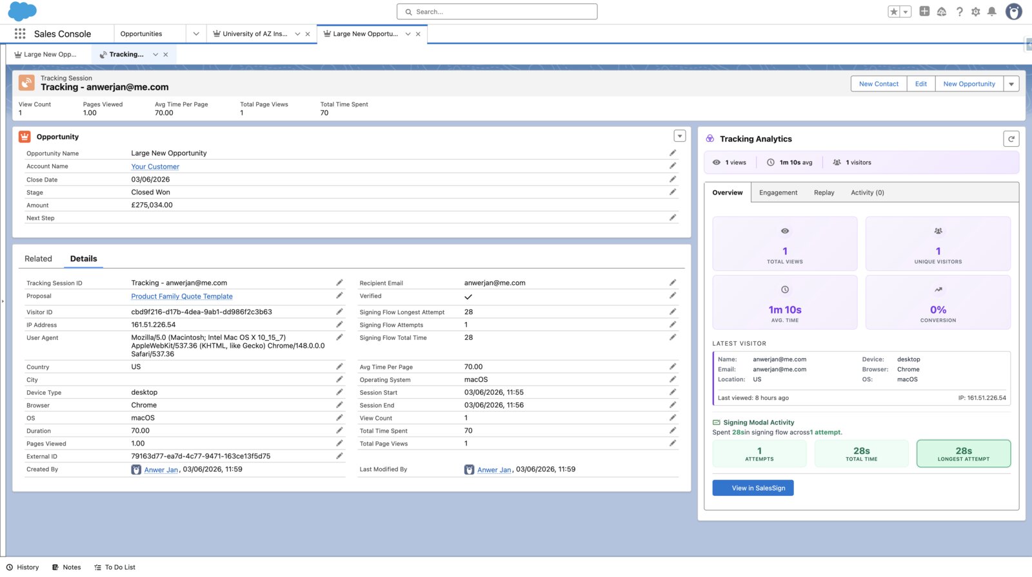Open the Notes utility bar item
The height and width of the screenshot is (577, 1032).
66,567
